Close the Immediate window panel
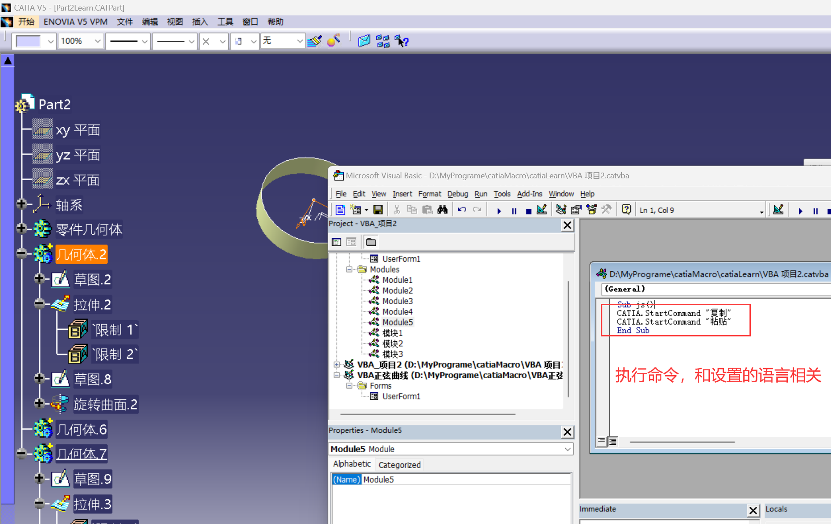The image size is (831, 524). click(x=753, y=510)
